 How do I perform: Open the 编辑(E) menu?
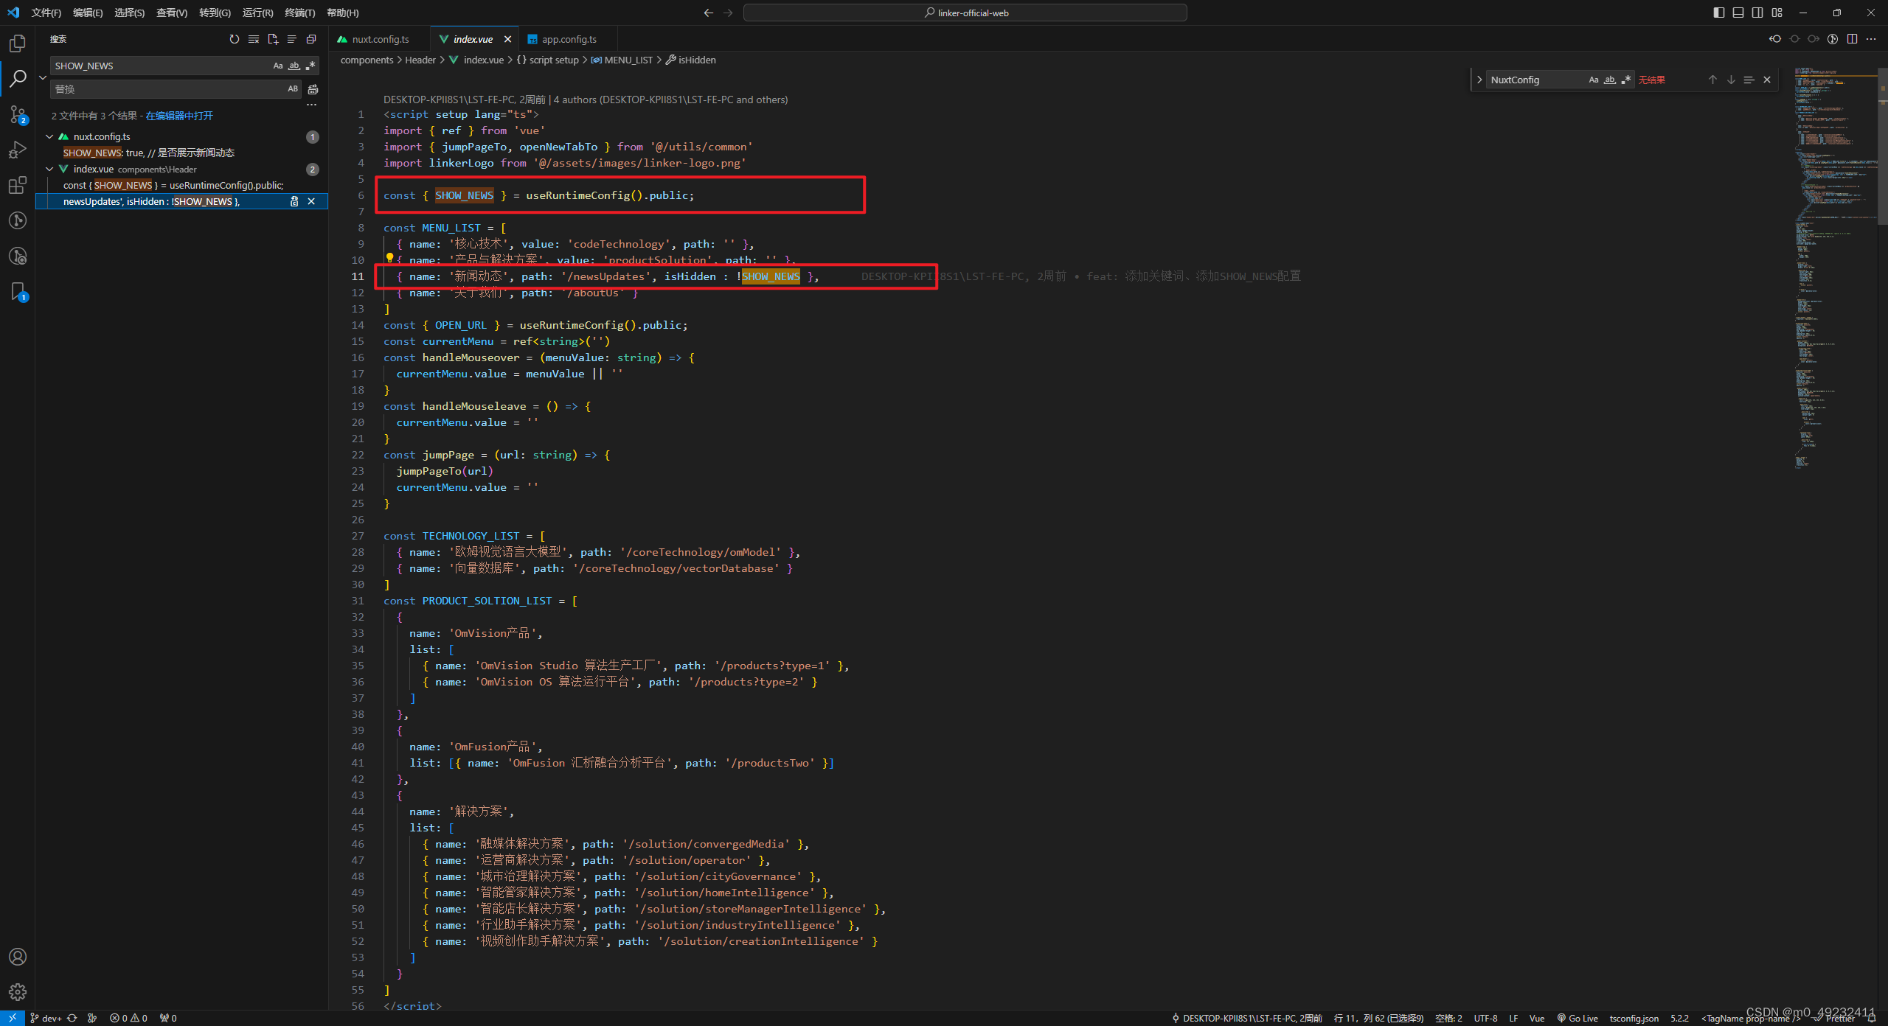click(x=88, y=13)
